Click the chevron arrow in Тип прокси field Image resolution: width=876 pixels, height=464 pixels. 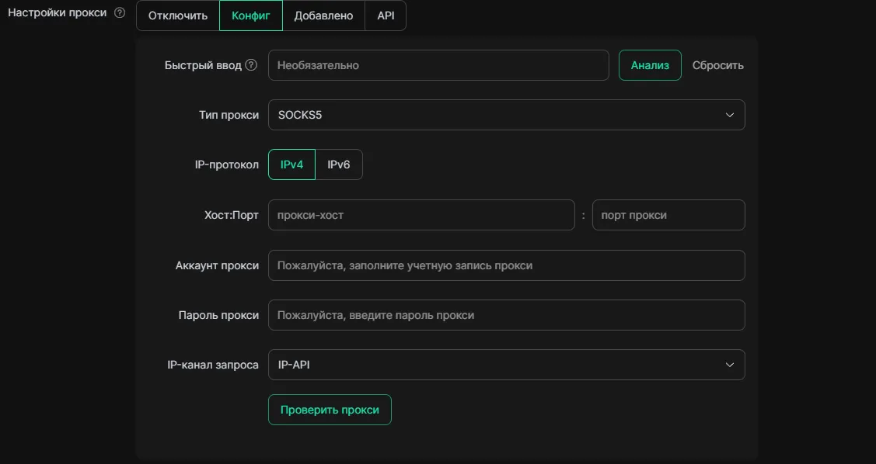(x=729, y=115)
